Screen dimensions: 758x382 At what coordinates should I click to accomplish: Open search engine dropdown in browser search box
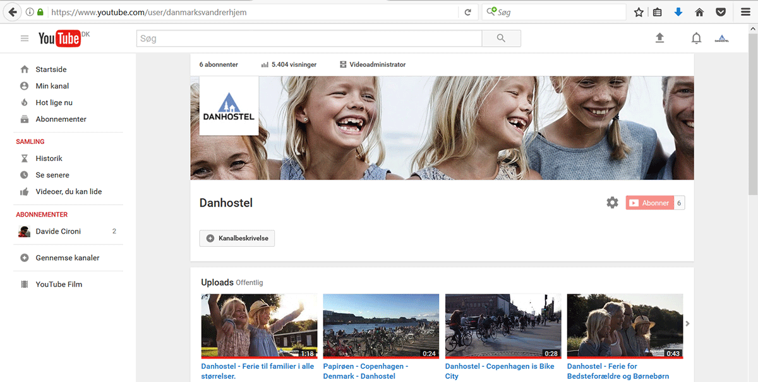[x=492, y=12]
